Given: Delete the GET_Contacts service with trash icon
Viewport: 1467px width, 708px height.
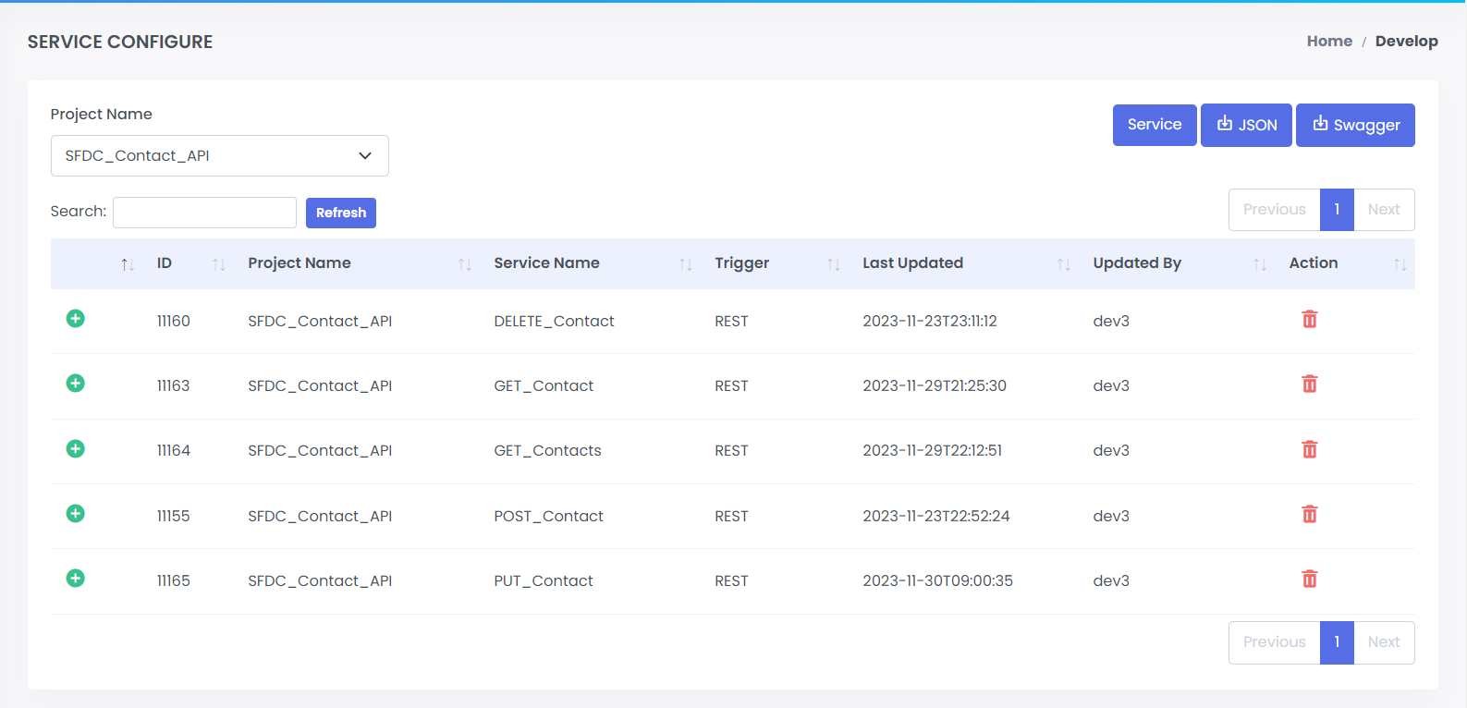Looking at the screenshot, I should click(1310, 449).
